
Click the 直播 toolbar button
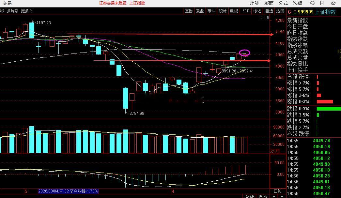point(189,11)
